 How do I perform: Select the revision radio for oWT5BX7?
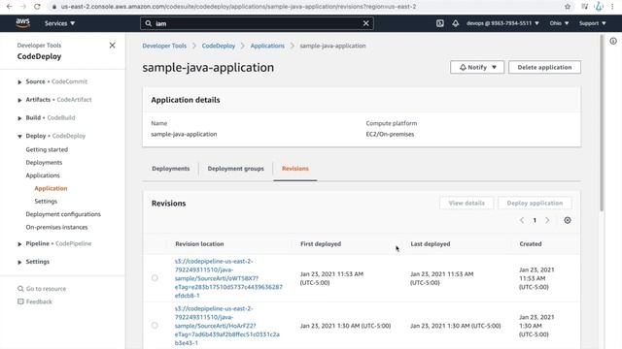(155, 278)
